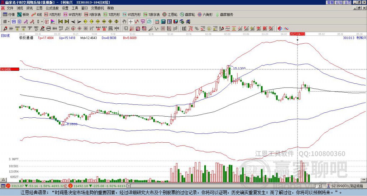The width and height of the screenshot is (367, 196).
Task: Open the 交易委托 menu
Action: click(x=97, y=8)
